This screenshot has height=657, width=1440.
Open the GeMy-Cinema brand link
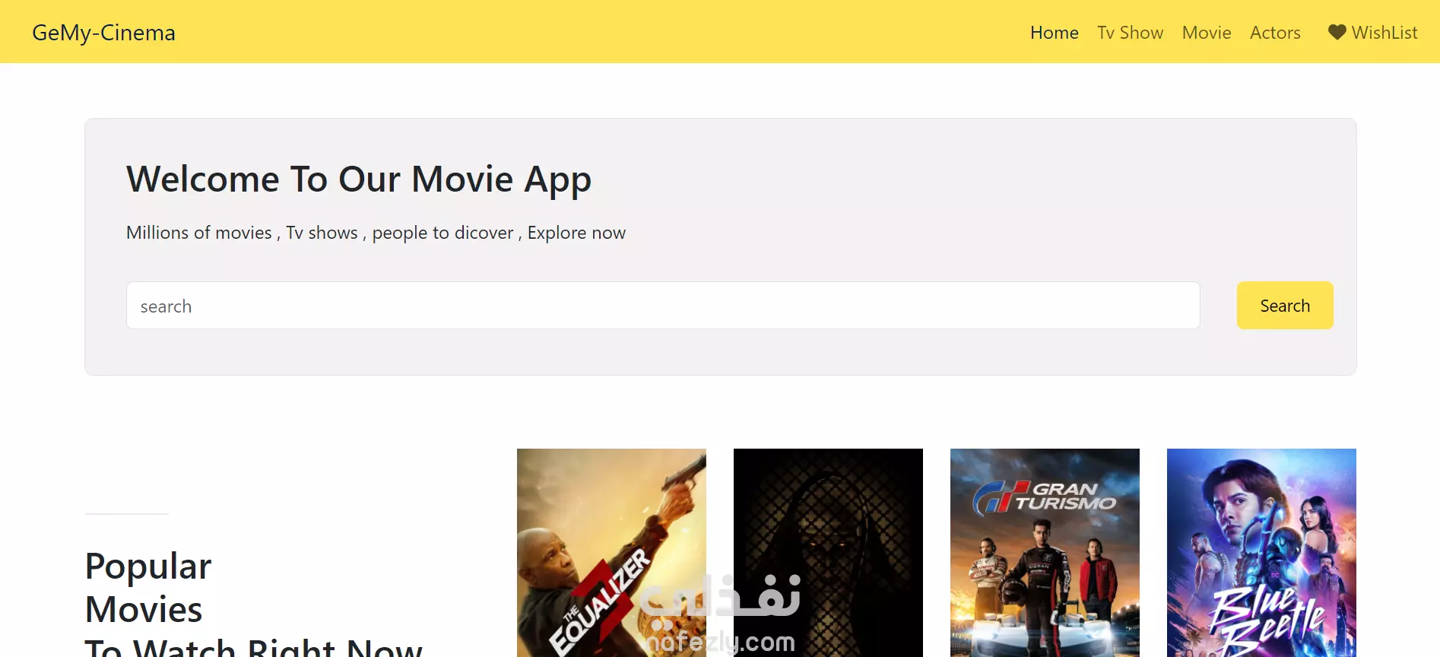(103, 33)
